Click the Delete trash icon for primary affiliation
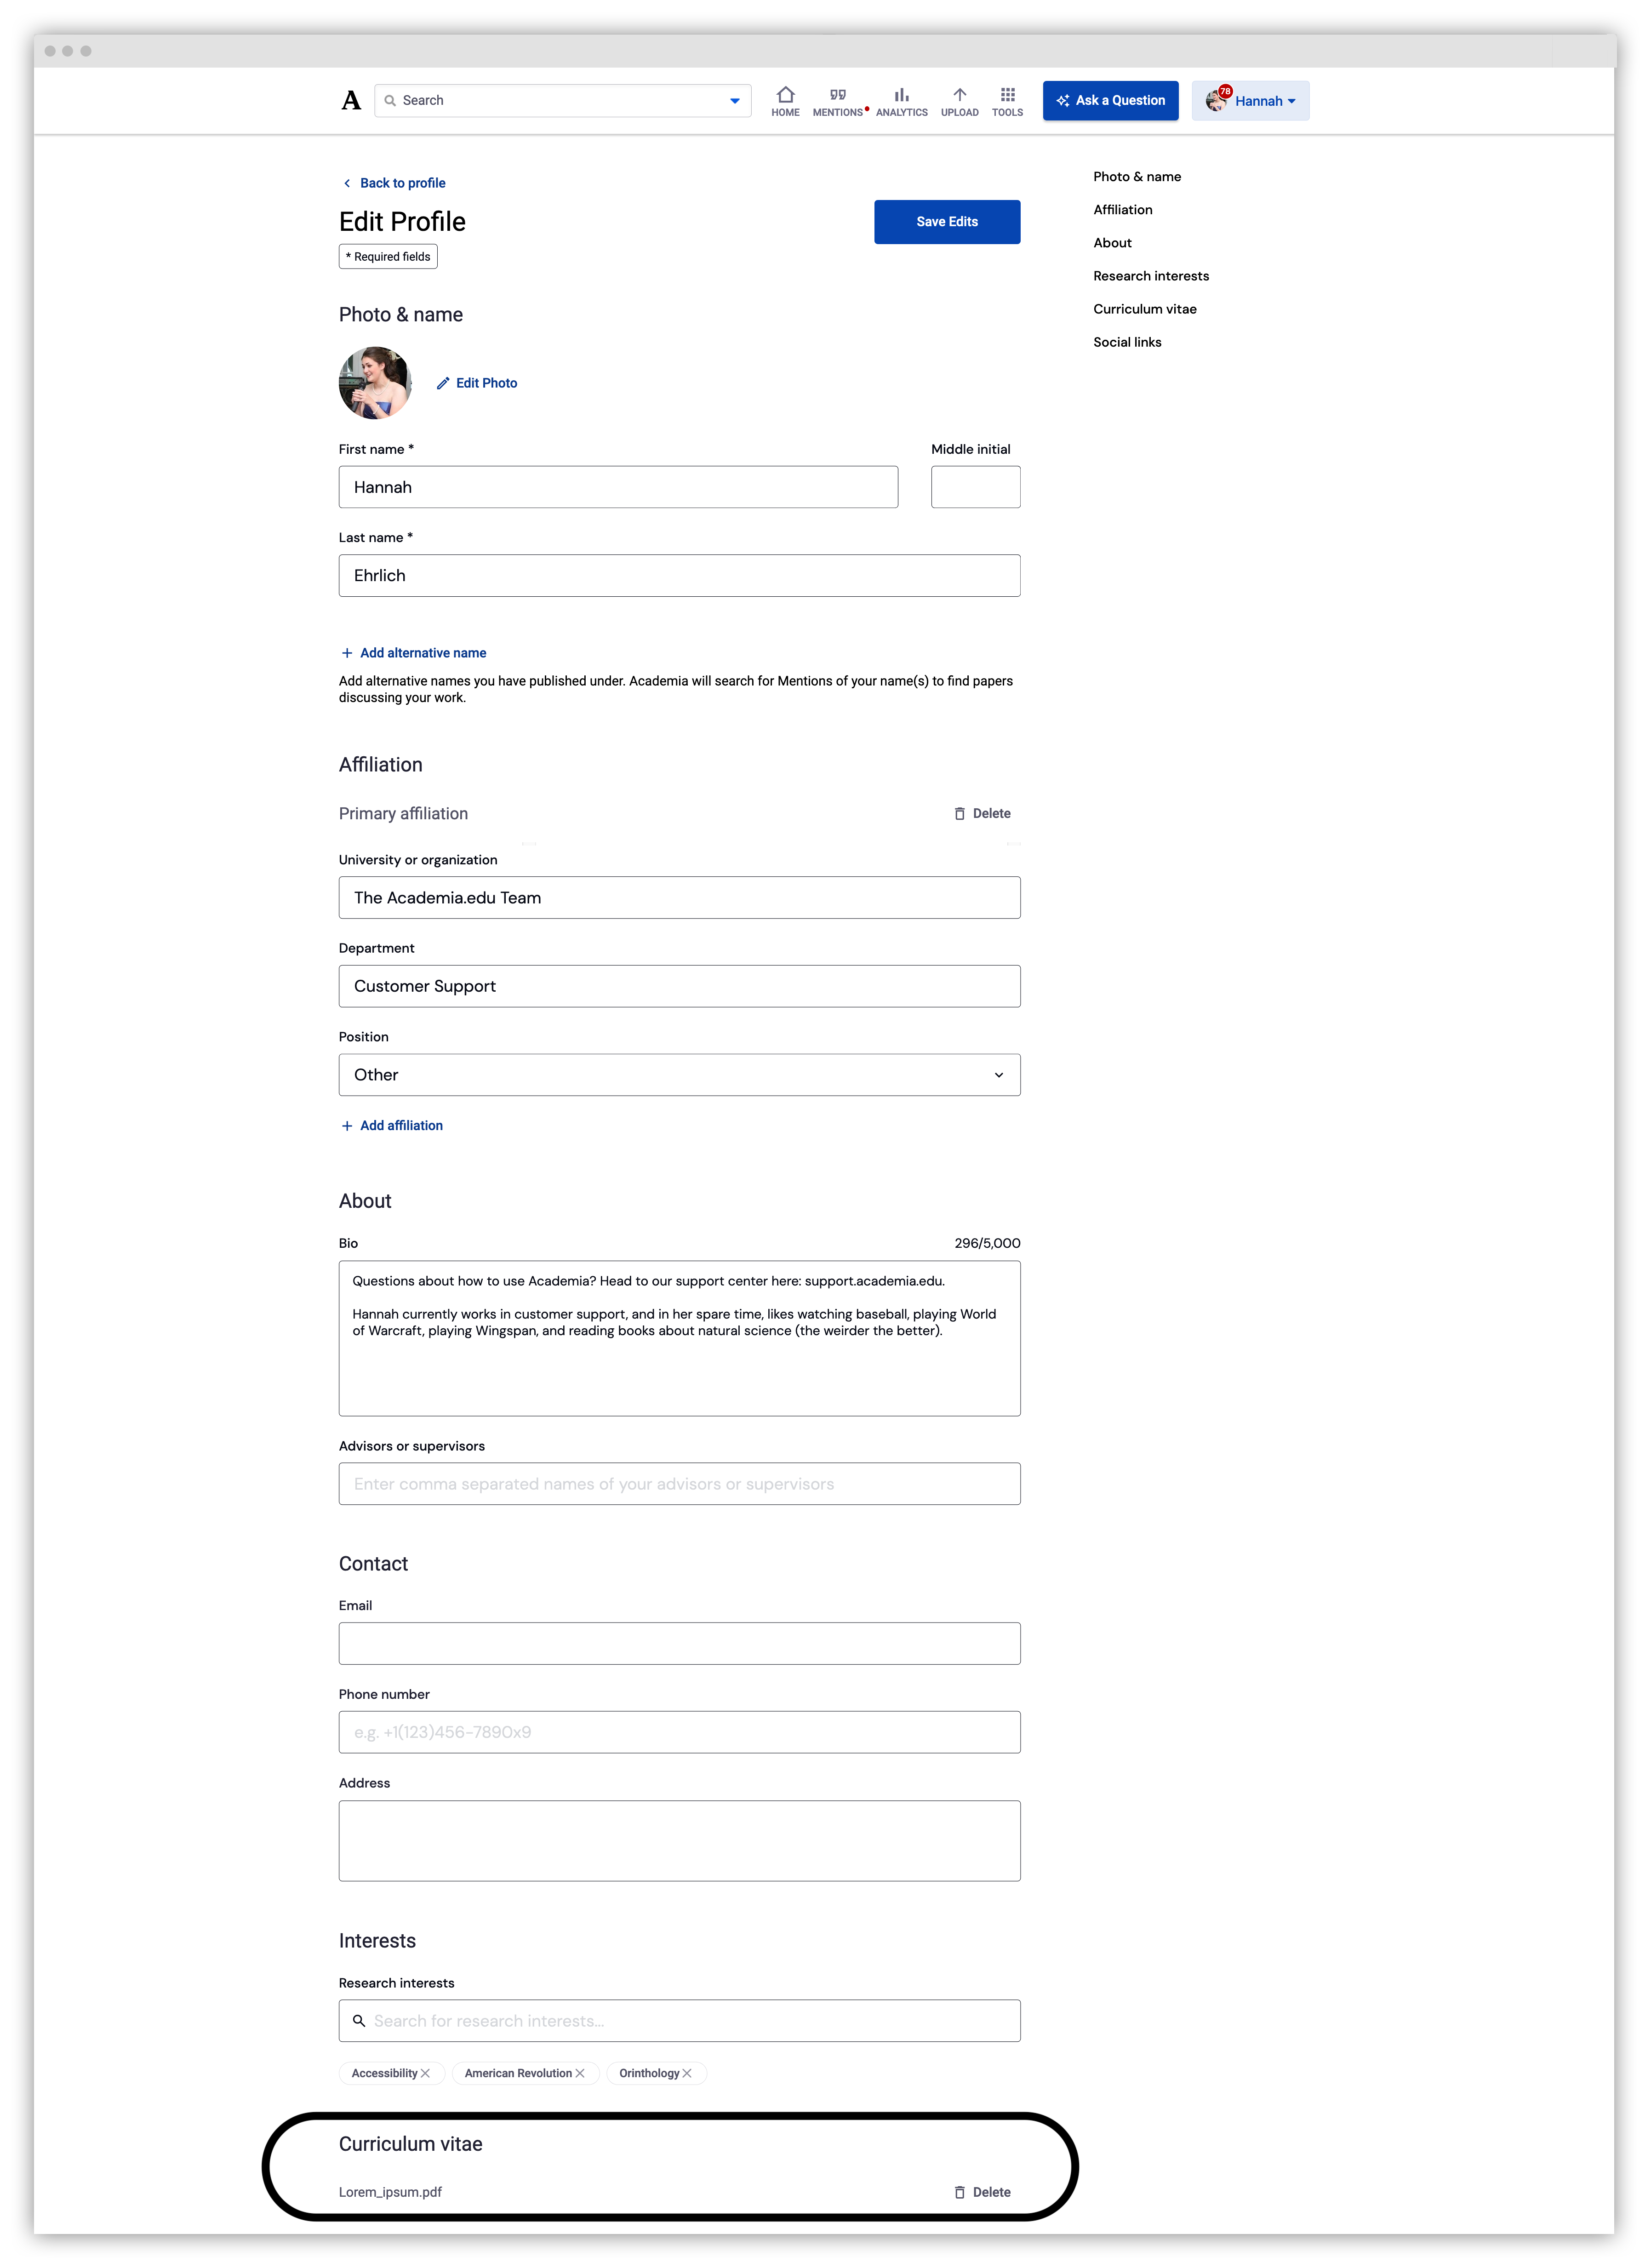1651x2268 pixels. (959, 813)
